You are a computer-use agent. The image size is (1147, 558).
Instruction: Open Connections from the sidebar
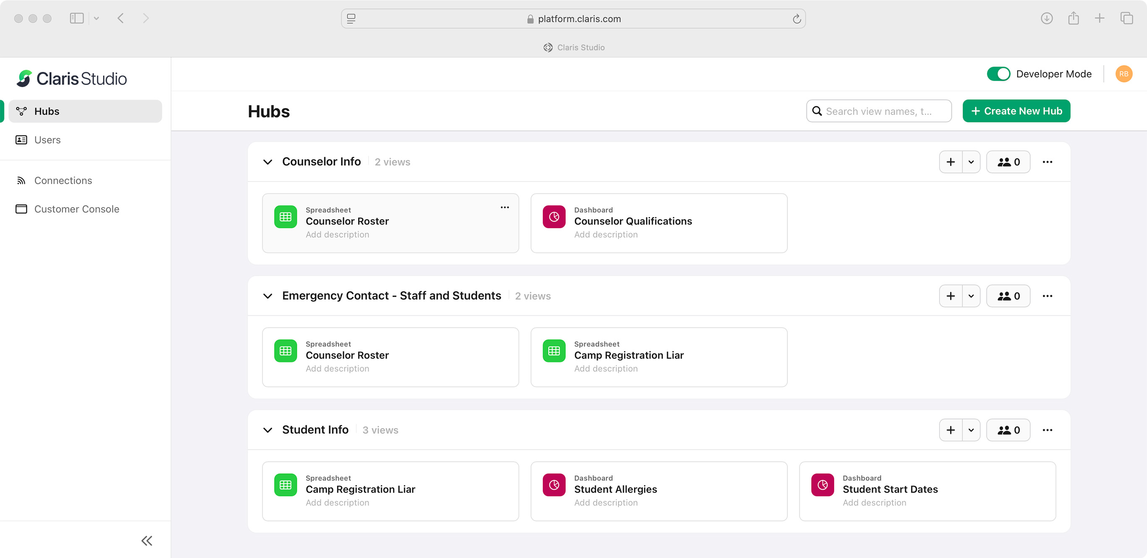coord(63,180)
